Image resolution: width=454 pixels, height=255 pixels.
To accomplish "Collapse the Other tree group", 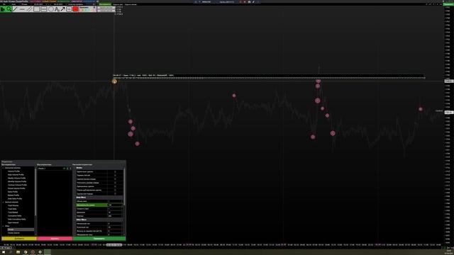I will click(3, 226).
